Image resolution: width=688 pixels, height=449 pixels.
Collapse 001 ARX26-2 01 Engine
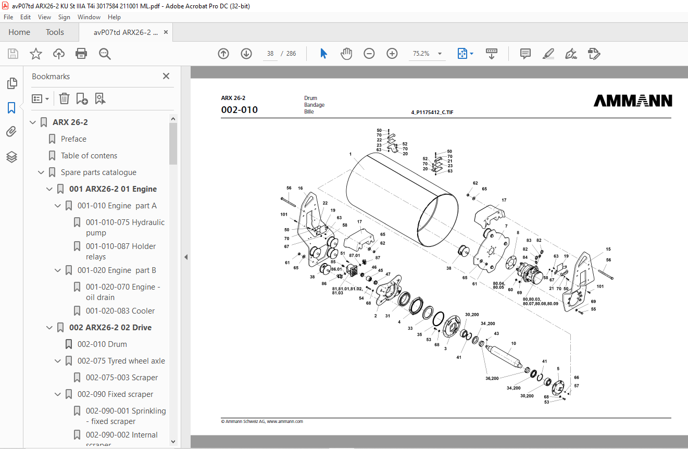point(49,189)
